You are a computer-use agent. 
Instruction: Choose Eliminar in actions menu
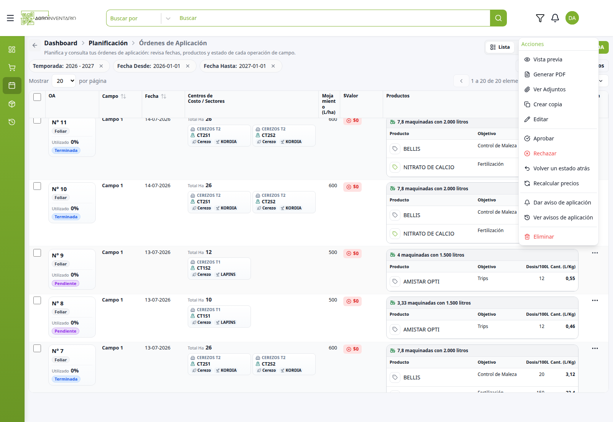559,237
